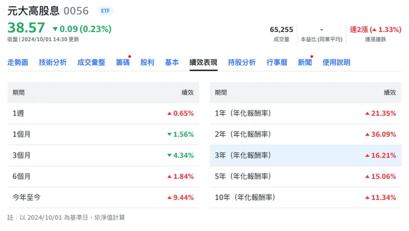Click the 1年（年化報酬率）row label
This screenshot has width=409, height=231.
click(x=243, y=113)
